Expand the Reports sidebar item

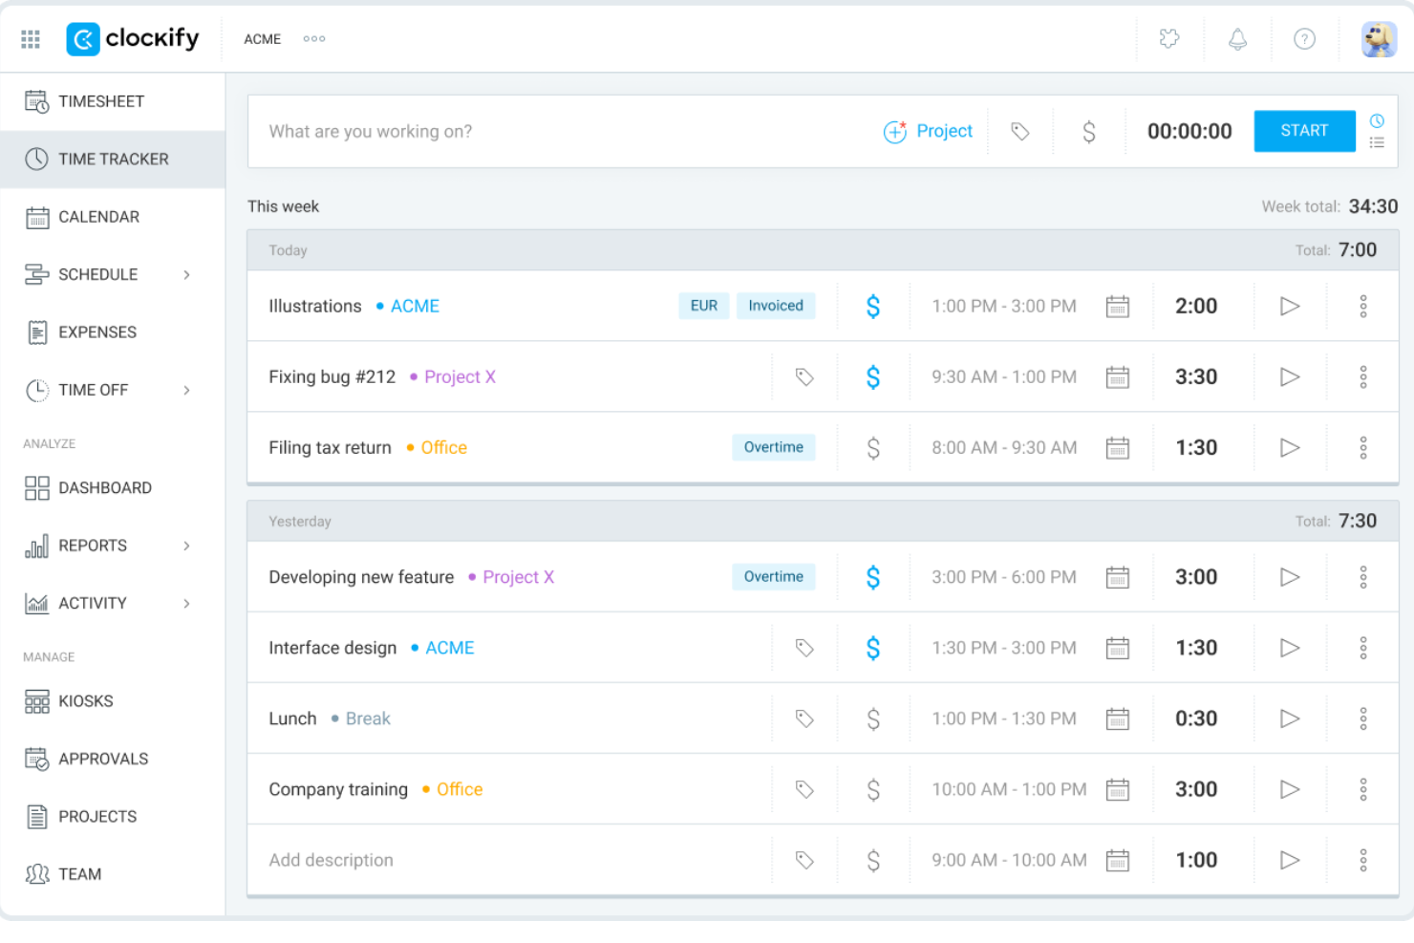coord(186,546)
